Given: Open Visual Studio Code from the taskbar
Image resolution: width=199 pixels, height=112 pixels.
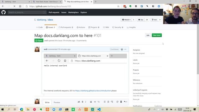Looking at the screenshot, I should (x=99, y=109).
